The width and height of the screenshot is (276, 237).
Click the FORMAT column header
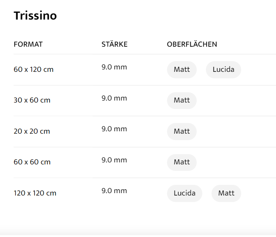pos(28,44)
